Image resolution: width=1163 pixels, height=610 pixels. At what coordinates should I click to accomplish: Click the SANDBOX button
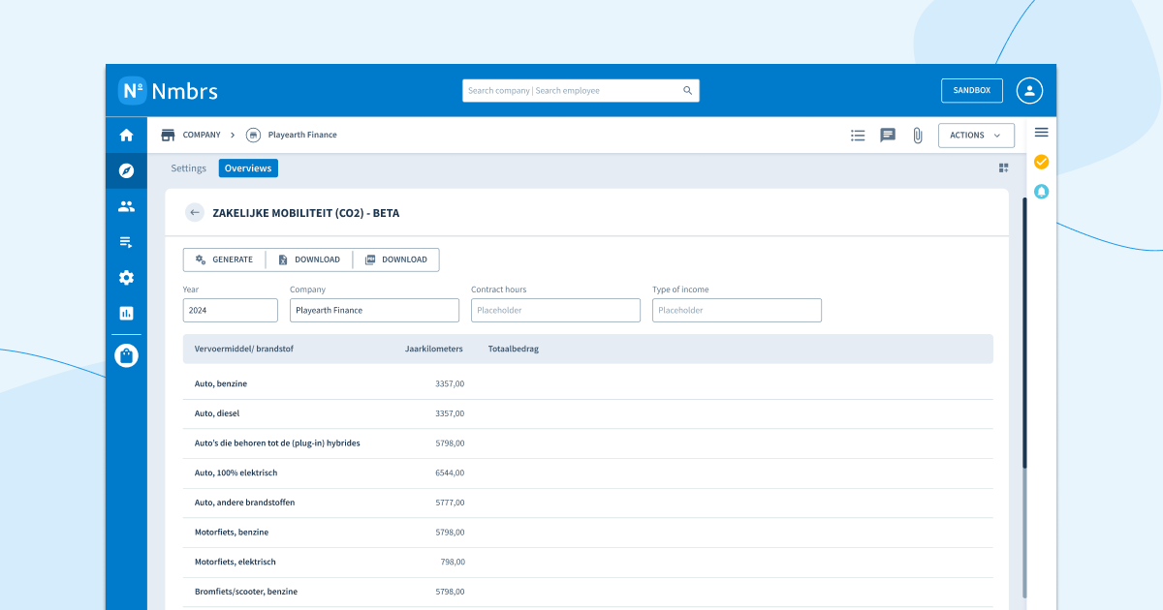(972, 90)
